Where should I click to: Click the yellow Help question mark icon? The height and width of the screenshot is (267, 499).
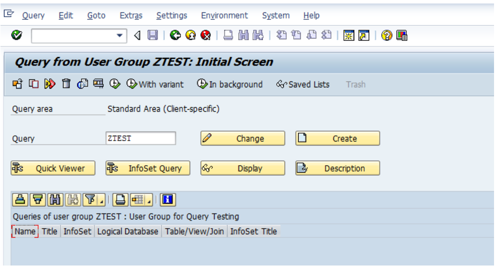pos(387,35)
